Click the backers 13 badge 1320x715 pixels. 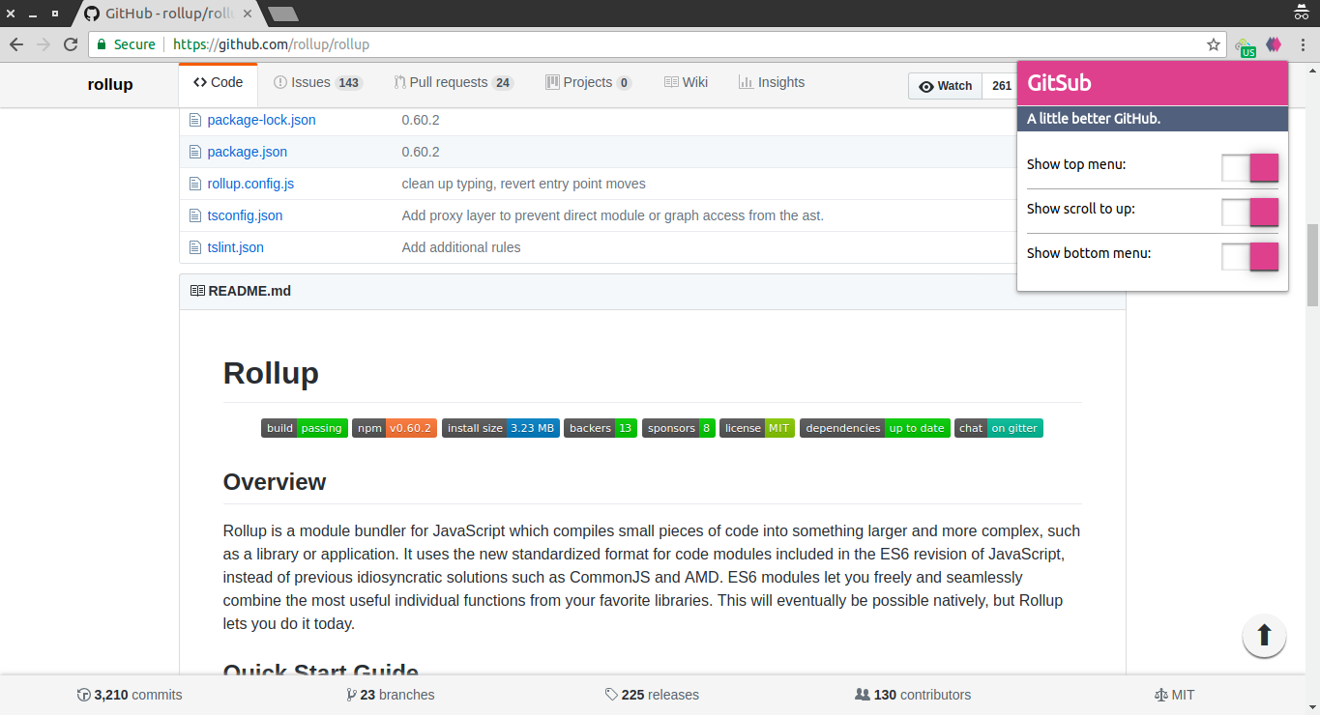point(601,428)
